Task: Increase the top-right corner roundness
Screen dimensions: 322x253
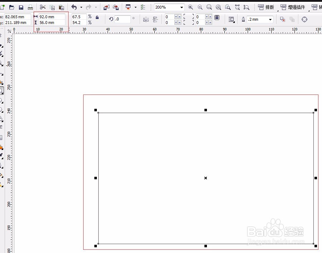Action: coord(210,17)
